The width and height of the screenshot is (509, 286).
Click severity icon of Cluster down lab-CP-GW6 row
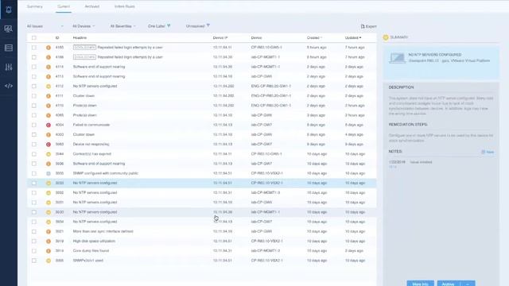49,134
